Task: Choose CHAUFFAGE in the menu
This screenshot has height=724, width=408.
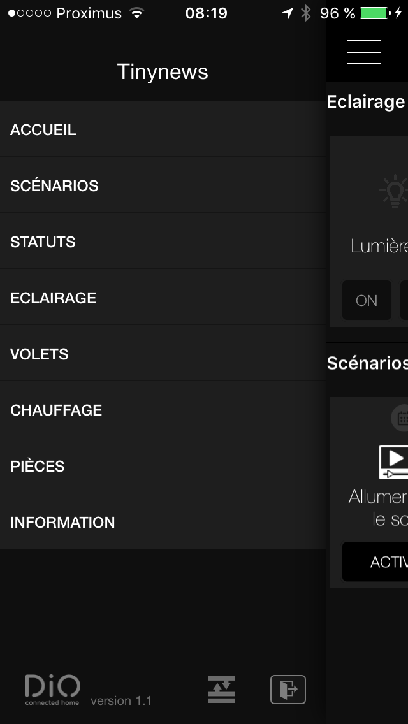Action: pyautogui.click(x=163, y=410)
